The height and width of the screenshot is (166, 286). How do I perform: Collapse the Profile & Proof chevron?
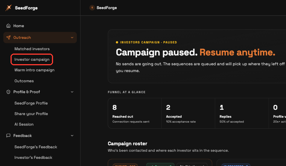point(72,92)
